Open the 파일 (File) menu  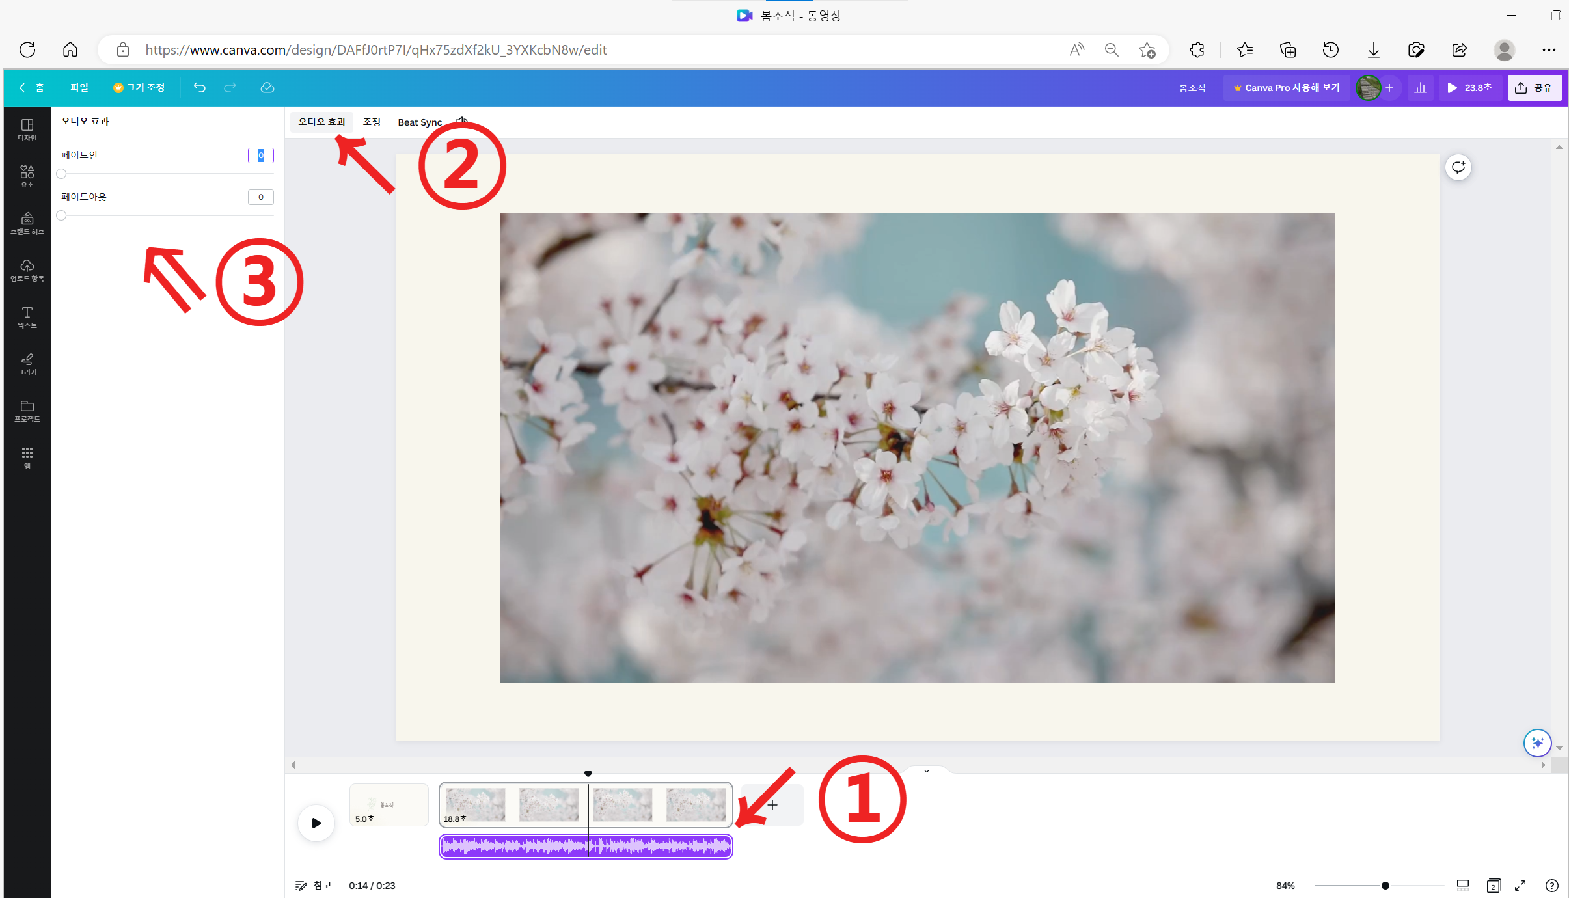pyautogui.click(x=79, y=87)
